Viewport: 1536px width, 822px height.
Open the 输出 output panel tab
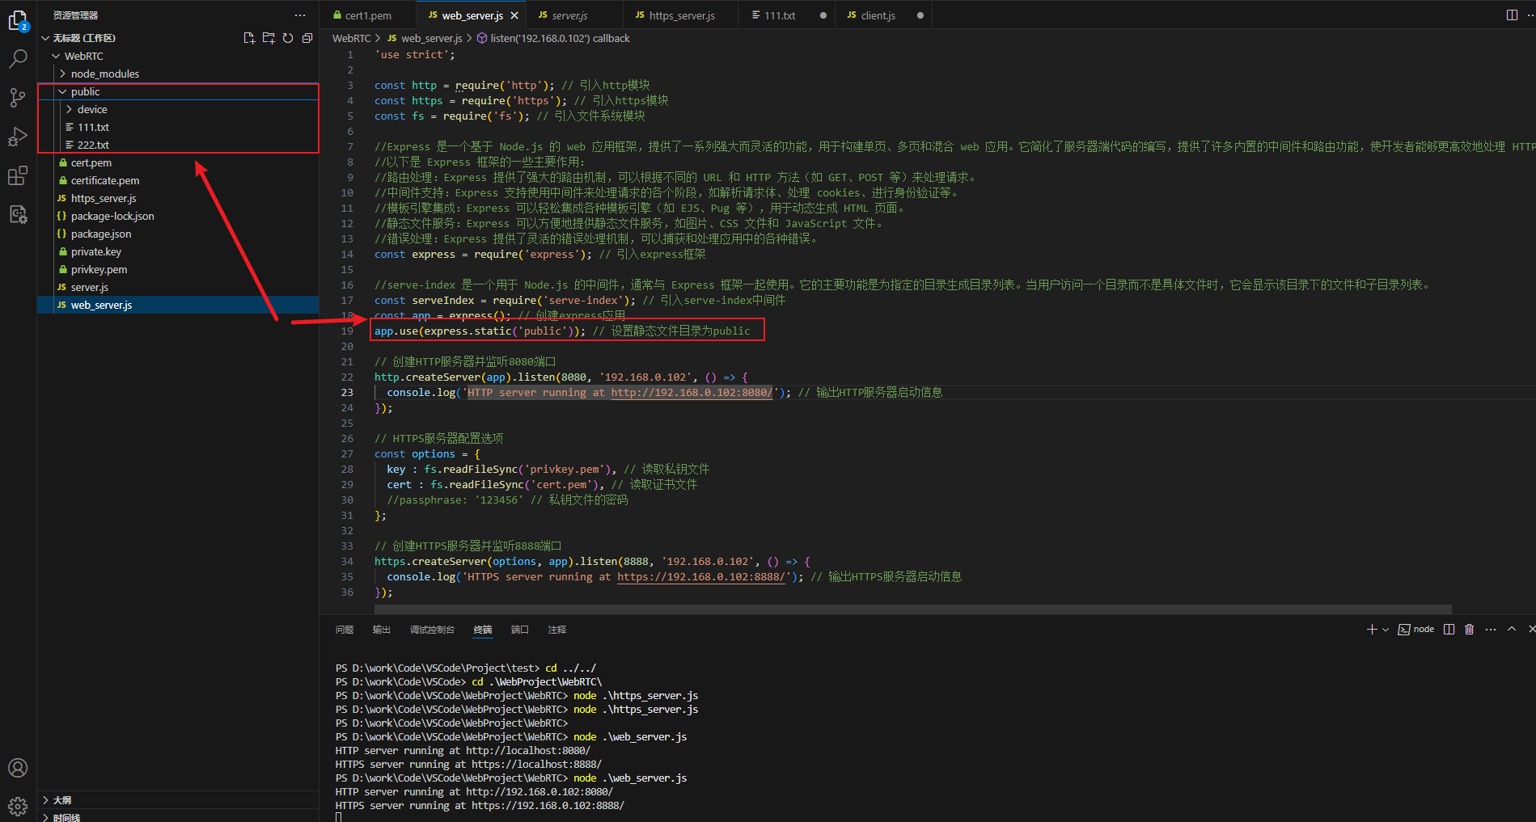pos(382,630)
